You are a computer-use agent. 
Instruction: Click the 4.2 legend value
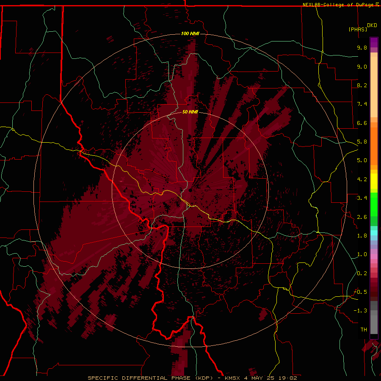click(362, 179)
